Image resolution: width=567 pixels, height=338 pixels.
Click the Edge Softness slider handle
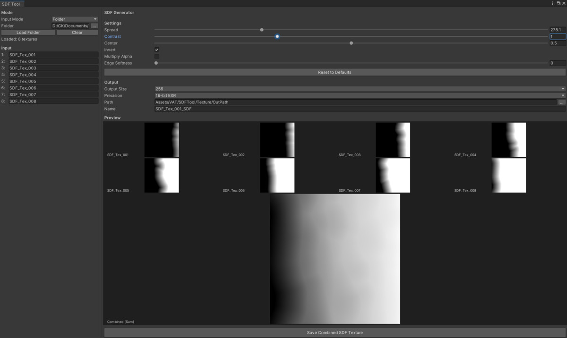(156, 63)
